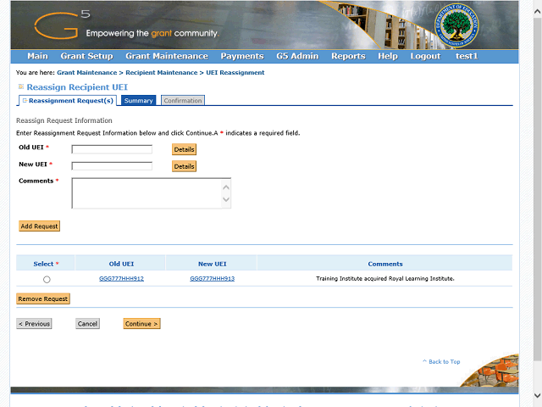Click the Add Request button
This screenshot has width=542, height=407.
(x=39, y=226)
